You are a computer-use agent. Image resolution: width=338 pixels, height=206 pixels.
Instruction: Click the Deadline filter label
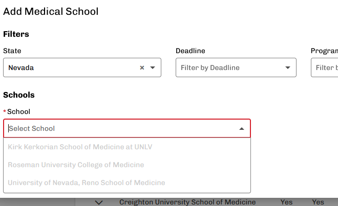[x=191, y=51]
